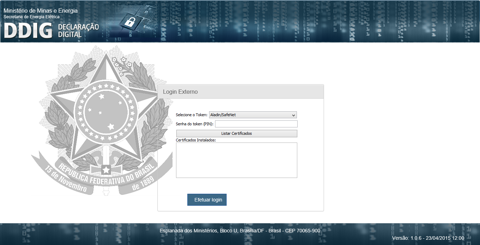
Task: Click the Efetuar login button
Action: coord(207,200)
